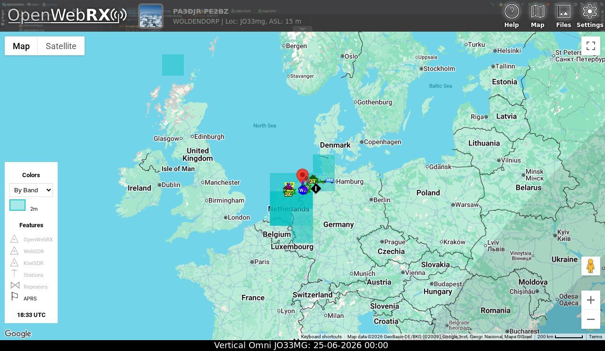The image size is (605, 351).
Task: Open the Colors By Band dropdown
Action: pyautogui.click(x=31, y=190)
